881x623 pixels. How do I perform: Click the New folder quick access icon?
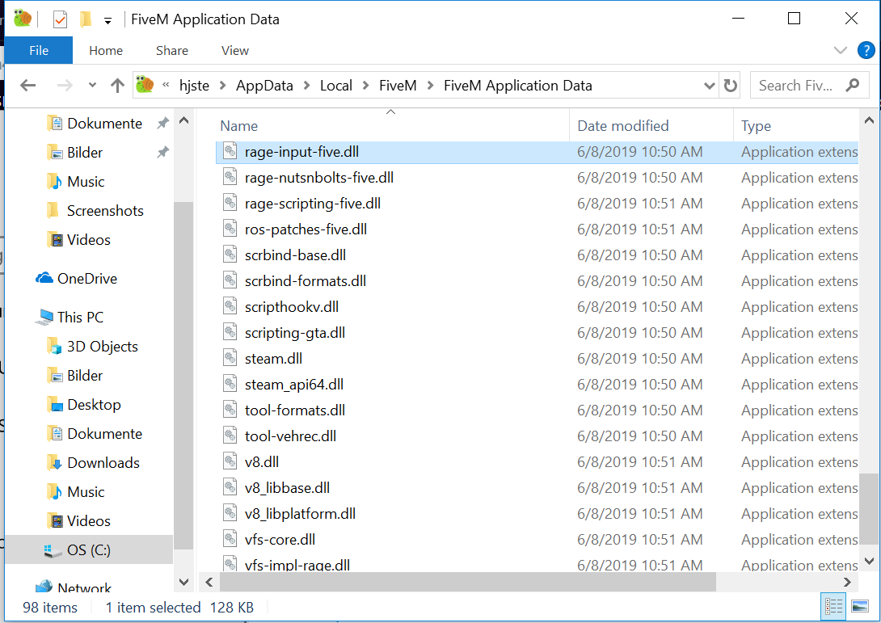point(86,19)
